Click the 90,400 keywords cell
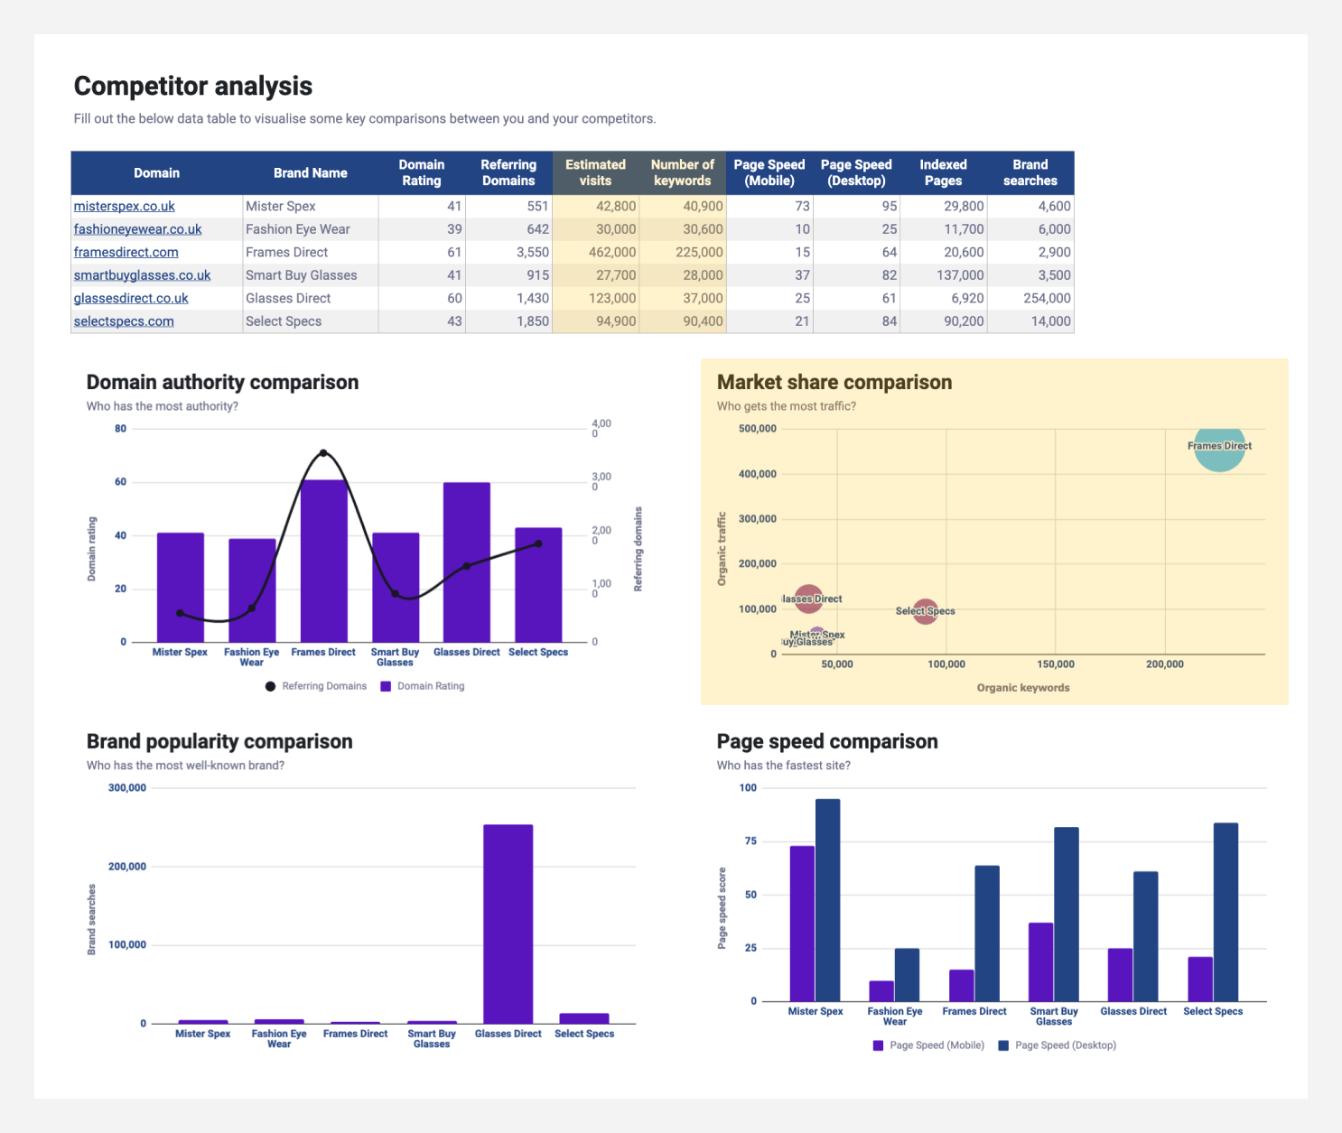 [683, 321]
